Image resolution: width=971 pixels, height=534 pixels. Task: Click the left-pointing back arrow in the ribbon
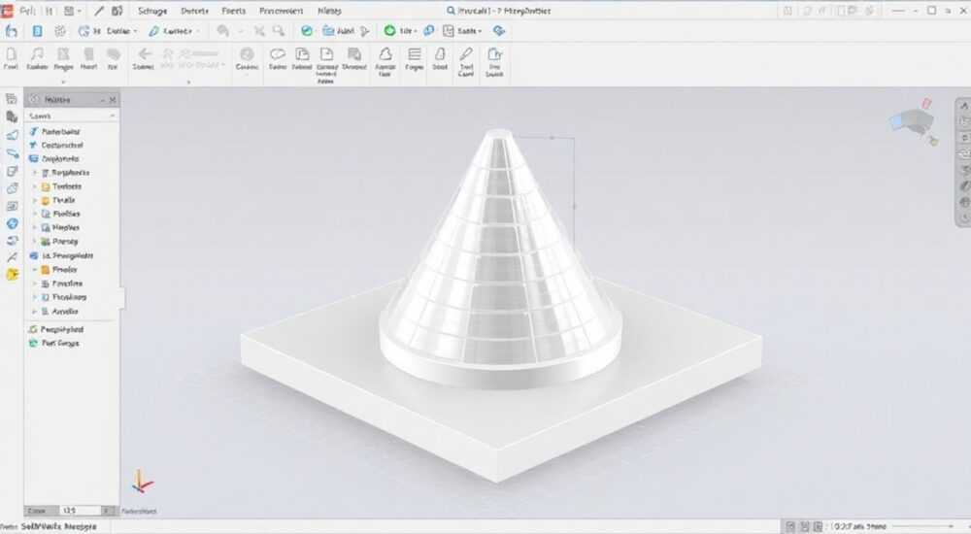[144, 54]
